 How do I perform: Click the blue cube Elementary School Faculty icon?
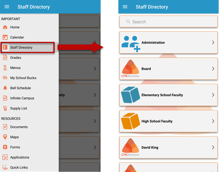click(x=130, y=95)
